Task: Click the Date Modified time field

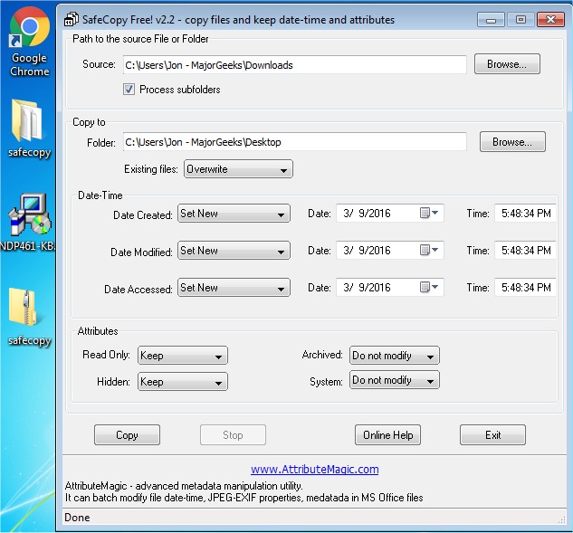Action: click(x=526, y=251)
